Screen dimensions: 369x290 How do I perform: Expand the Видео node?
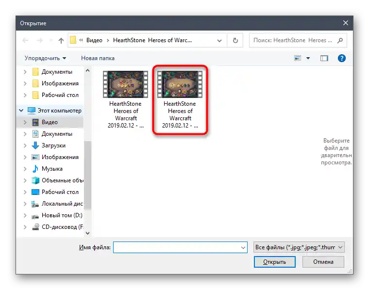[25, 122]
